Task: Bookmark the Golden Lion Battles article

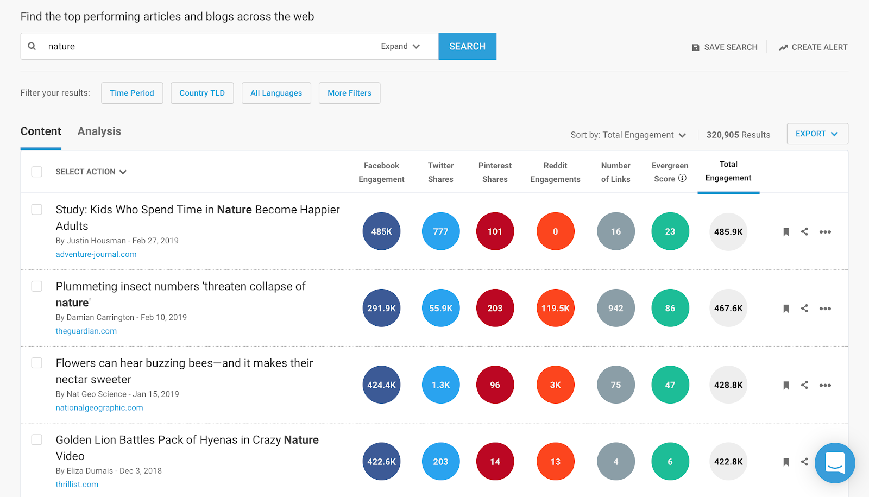Action: 786,462
